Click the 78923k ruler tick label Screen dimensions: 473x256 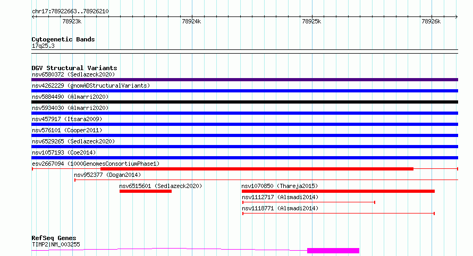(x=72, y=21)
